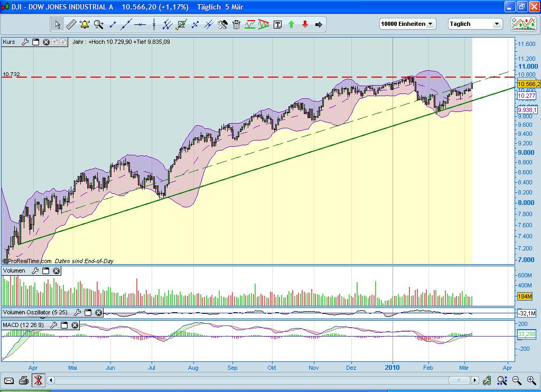Click the 10.277 Bollinger value label
This screenshot has height=392, width=541.
pos(527,96)
